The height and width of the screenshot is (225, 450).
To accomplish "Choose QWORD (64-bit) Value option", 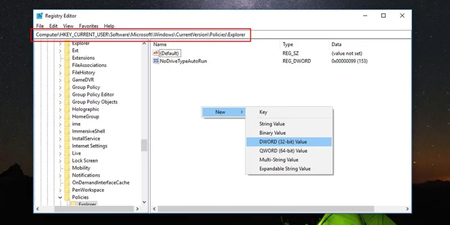I will coord(289,151).
